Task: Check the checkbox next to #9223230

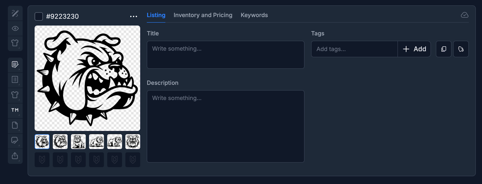Action: [x=39, y=16]
